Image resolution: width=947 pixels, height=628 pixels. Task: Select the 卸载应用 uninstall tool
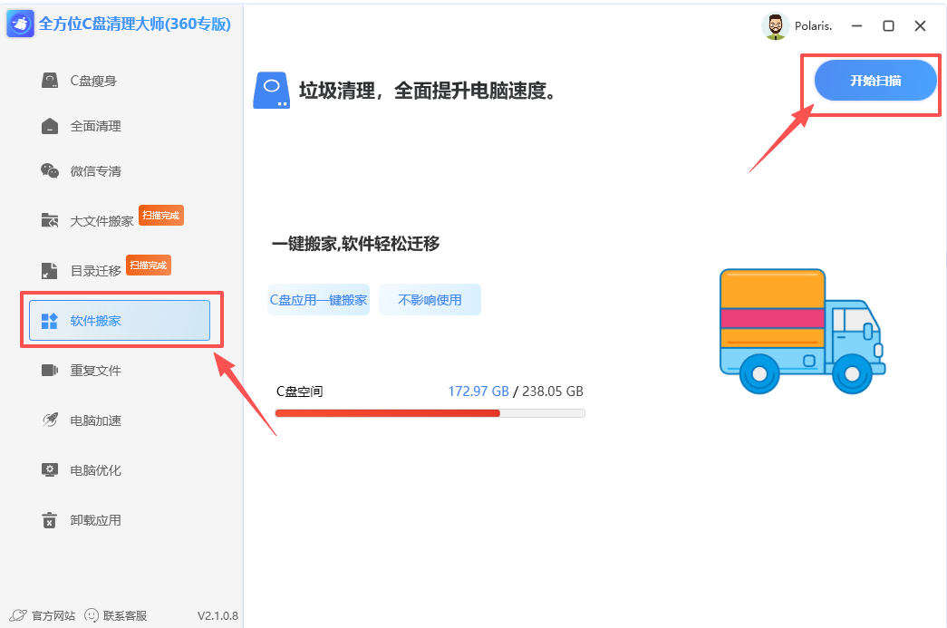tap(91, 519)
